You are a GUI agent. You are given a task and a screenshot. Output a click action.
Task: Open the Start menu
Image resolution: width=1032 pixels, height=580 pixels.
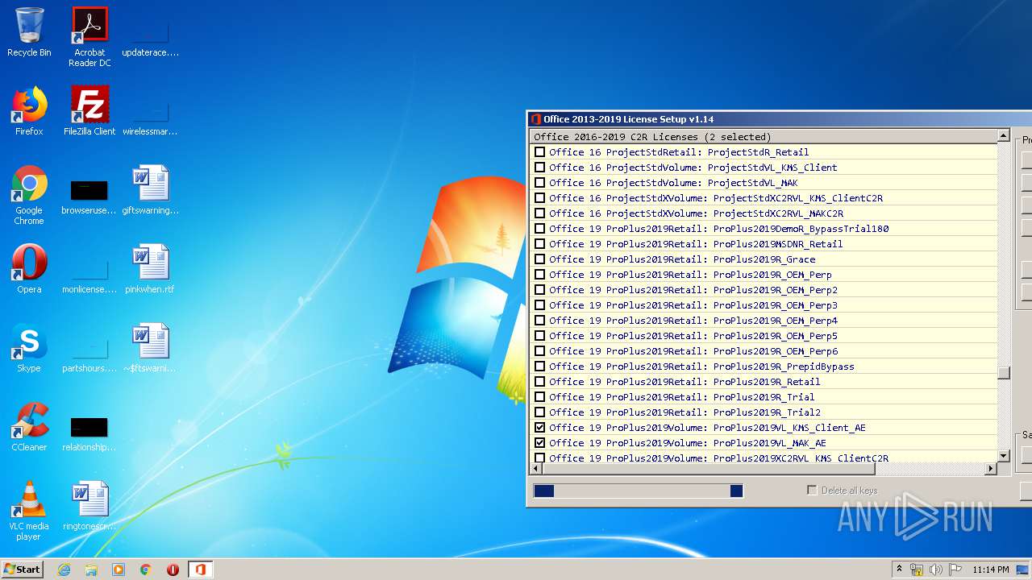click(23, 570)
